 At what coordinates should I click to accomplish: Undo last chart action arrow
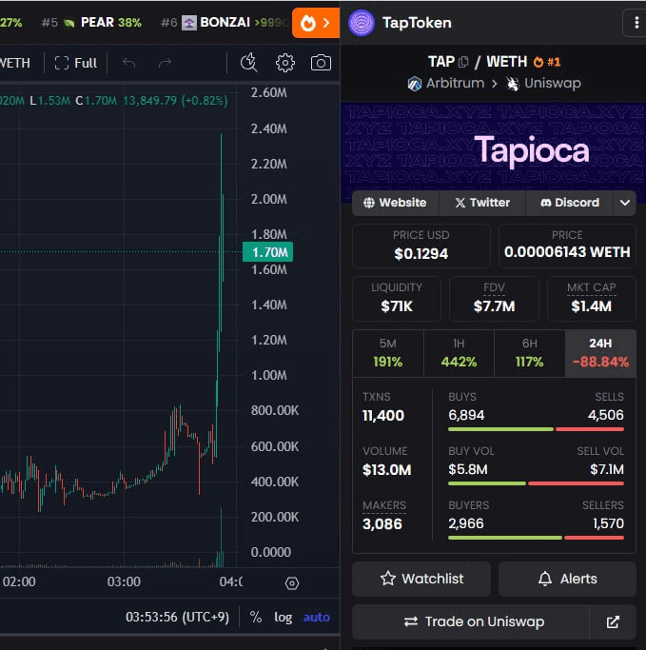[x=128, y=63]
